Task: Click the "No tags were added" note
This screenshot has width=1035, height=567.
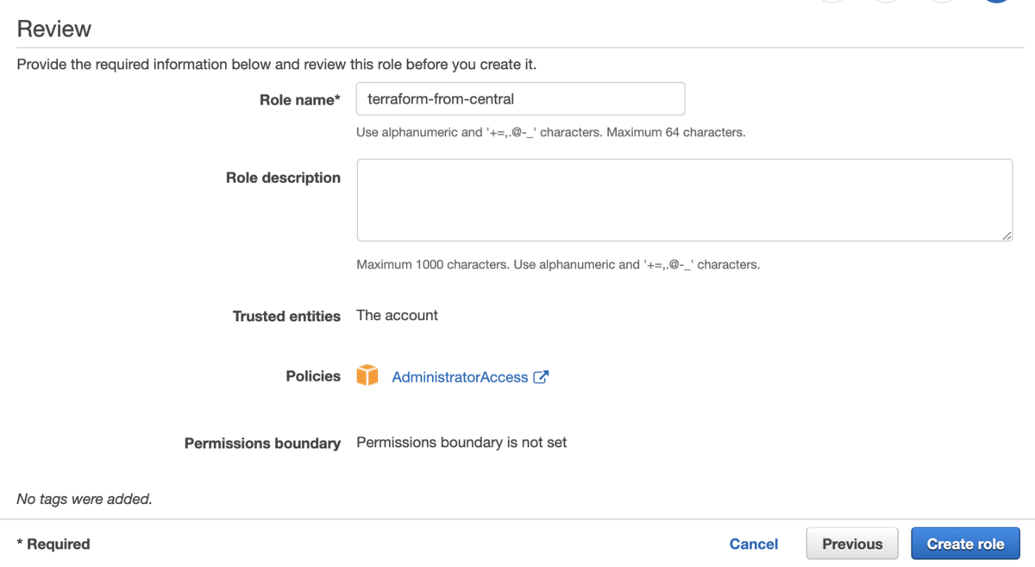Action: (x=85, y=499)
